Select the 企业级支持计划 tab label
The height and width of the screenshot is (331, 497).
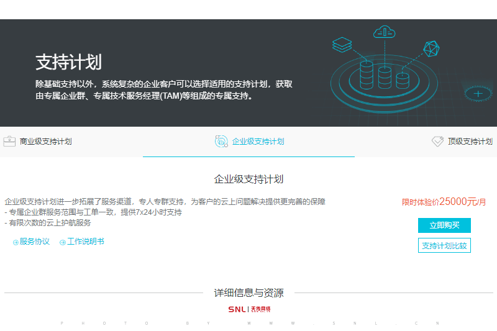pos(258,142)
